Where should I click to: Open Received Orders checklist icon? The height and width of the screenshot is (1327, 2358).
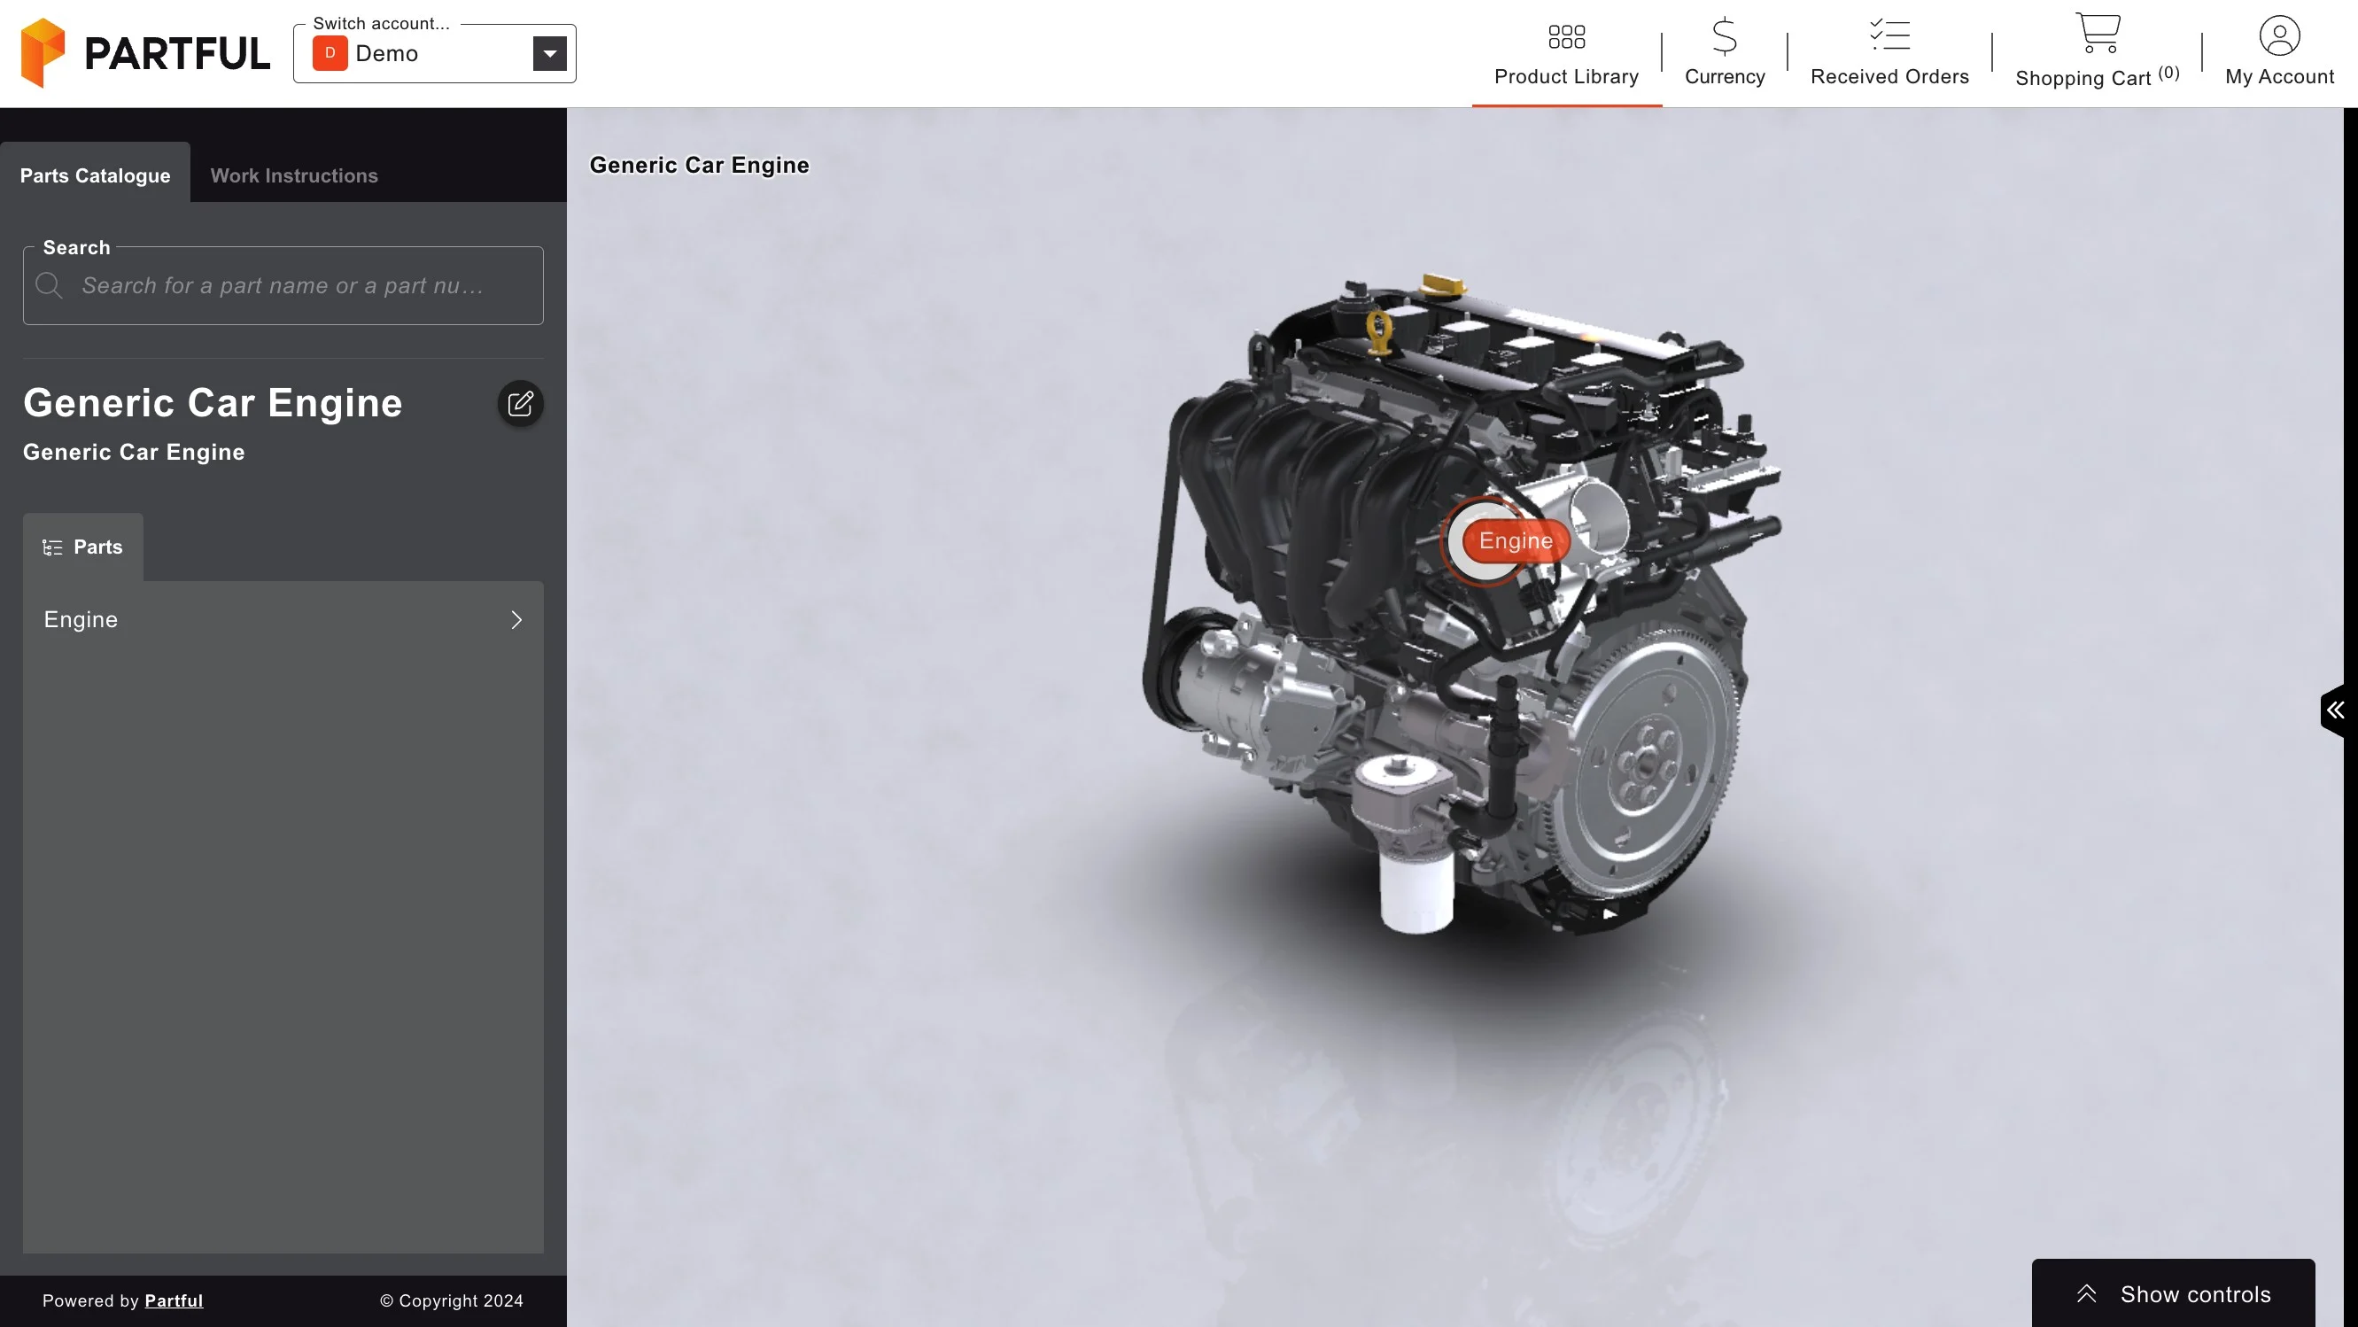[x=1889, y=35]
